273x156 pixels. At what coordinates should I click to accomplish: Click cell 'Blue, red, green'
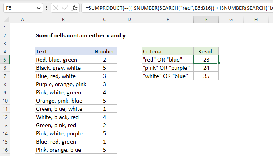coord(63,142)
